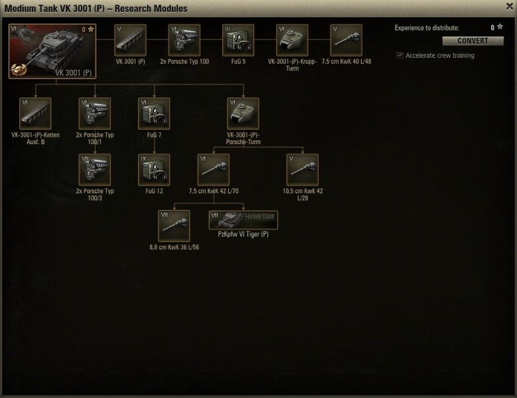Select the 2x Porsche Typ 100/1 engine

(95, 114)
